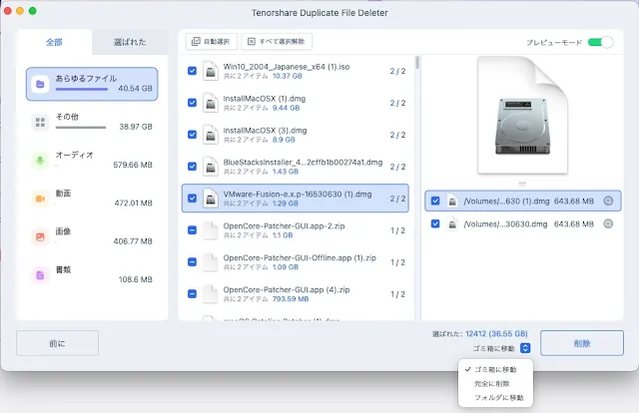Click the OpenCore-Patcher-GUI.app-2.zip file icon
The width and height of the screenshot is (639, 413).
point(211,230)
